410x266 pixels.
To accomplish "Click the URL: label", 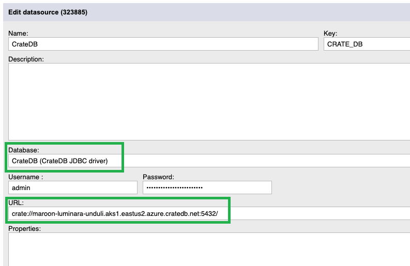I will pos(16,202).
